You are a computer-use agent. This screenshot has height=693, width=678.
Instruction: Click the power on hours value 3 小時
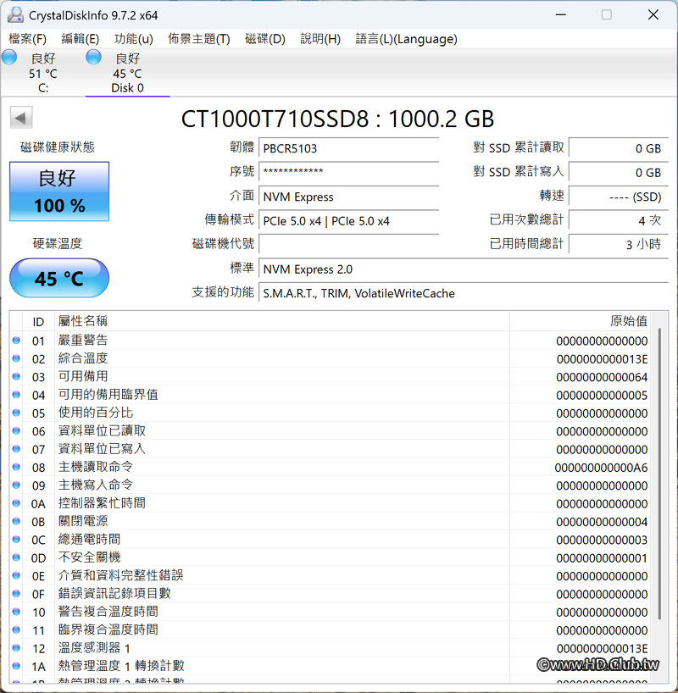click(619, 244)
